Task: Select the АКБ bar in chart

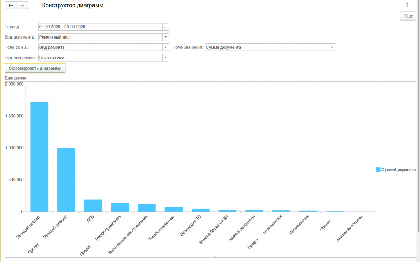Action: pyautogui.click(x=93, y=205)
